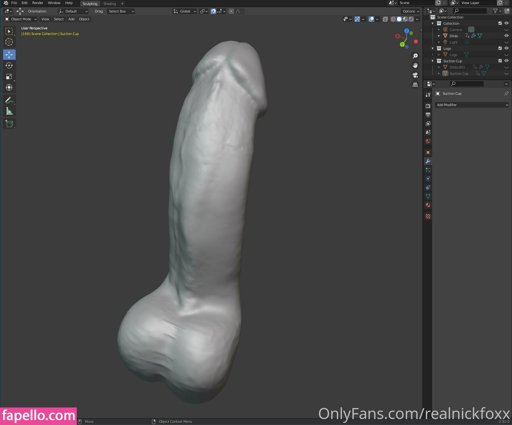Toggle proportional editing in header
512x425 pixels.
(x=231, y=11)
